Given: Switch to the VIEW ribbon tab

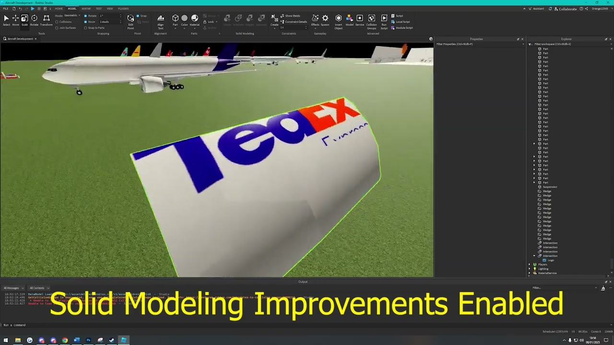Looking at the screenshot, I should tap(110, 9).
